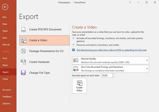Decrease seconds spent on each slide
Viewport: 159px width, 112px height.
(113, 76)
